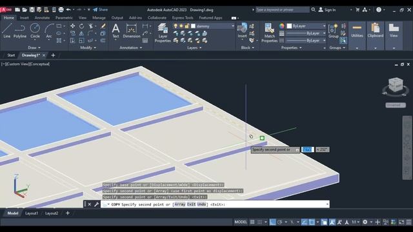The width and height of the screenshot is (413, 232).
Task: Click the Group tool icon
Action: pos(334,30)
